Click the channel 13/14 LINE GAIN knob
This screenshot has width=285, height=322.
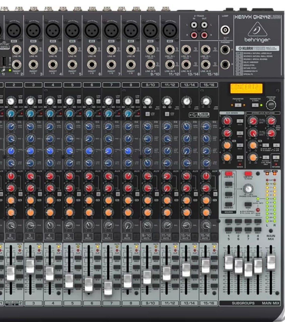point(186,101)
